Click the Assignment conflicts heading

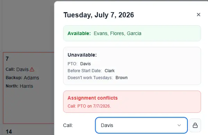click(x=93, y=98)
